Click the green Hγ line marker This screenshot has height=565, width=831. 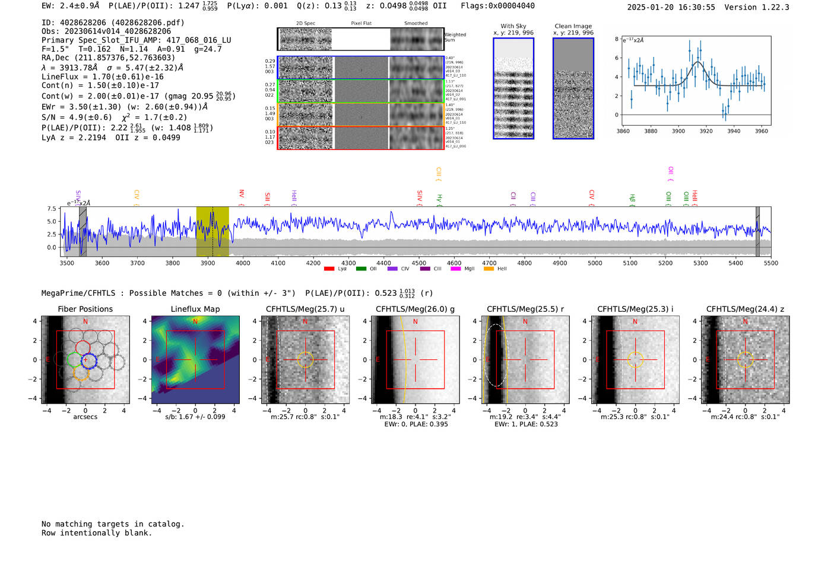point(440,200)
